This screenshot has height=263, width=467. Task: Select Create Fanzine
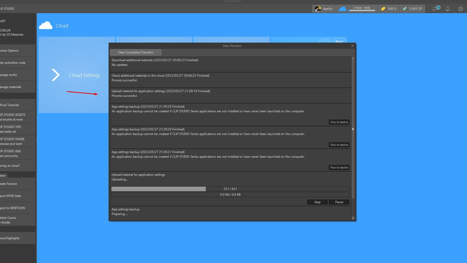[18, 184]
